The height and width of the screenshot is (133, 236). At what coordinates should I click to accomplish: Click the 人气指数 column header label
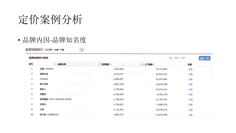(x=148, y=64)
